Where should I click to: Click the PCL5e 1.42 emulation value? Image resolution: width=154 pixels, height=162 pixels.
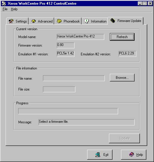pos(66,54)
